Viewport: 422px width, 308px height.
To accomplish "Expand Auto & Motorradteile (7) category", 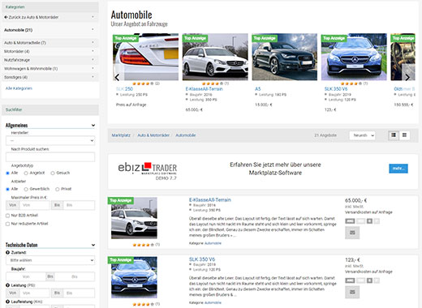I will click(x=93, y=42).
